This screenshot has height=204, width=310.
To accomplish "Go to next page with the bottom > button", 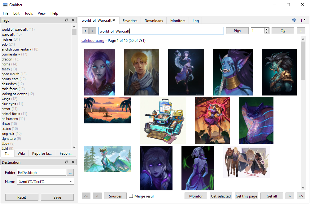I will [290, 196].
